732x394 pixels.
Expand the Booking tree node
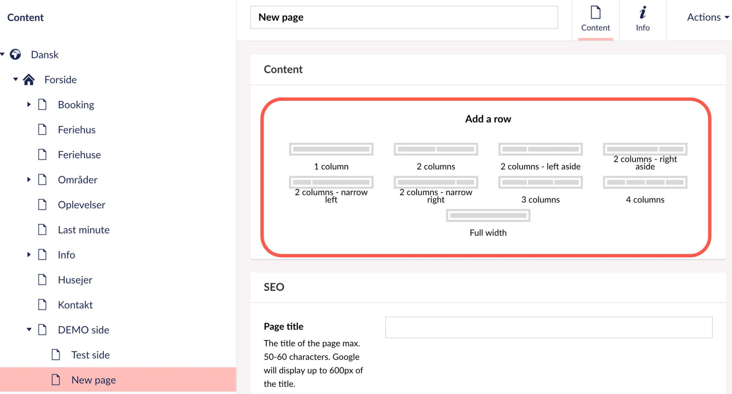29,104
